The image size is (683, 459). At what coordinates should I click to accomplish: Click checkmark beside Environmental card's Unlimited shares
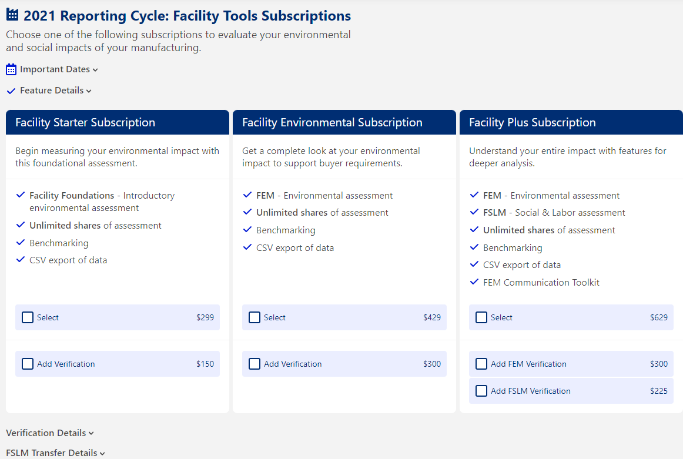point(247,212)
